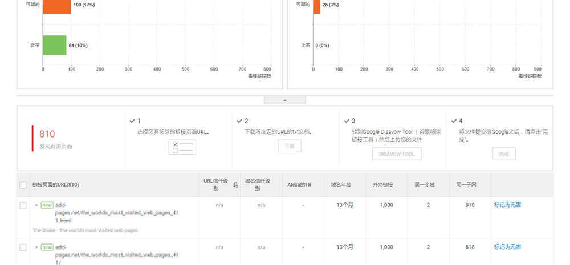The image size is (570, 265).
Task: Expand the second link row details
Action: pos(36,247)
